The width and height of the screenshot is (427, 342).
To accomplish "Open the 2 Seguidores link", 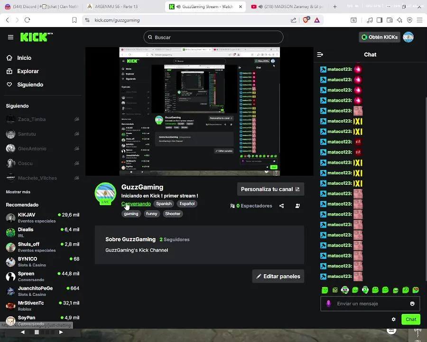I will point(174,239).
